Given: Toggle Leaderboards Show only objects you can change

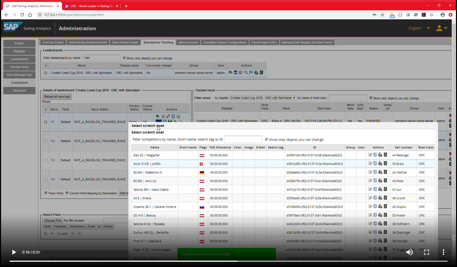Looking at the screenshot, I should [124, 58].
